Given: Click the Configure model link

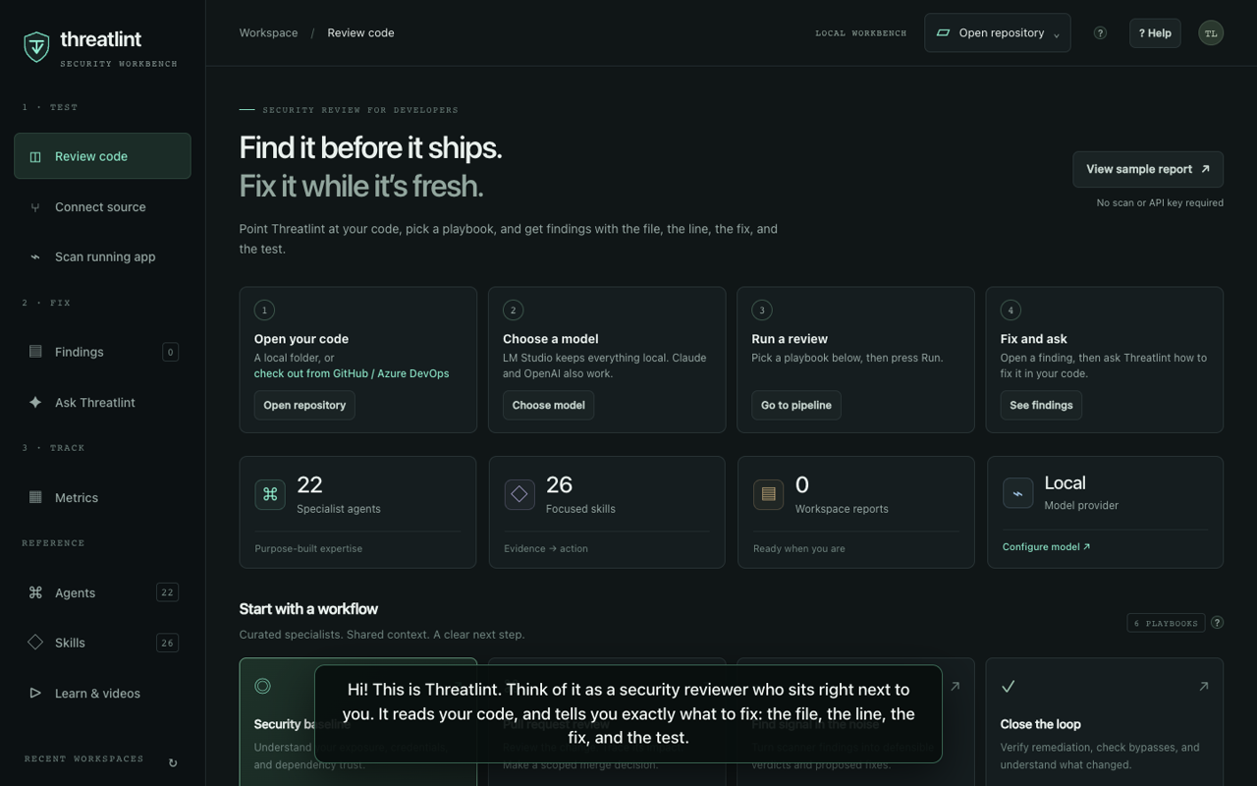Looking at the screenshot, I should (1046, 546).
